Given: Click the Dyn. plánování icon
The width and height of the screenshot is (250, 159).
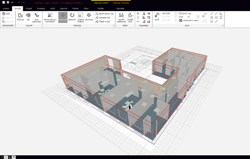Looking at the screenshot, I should tap(37, 17).
